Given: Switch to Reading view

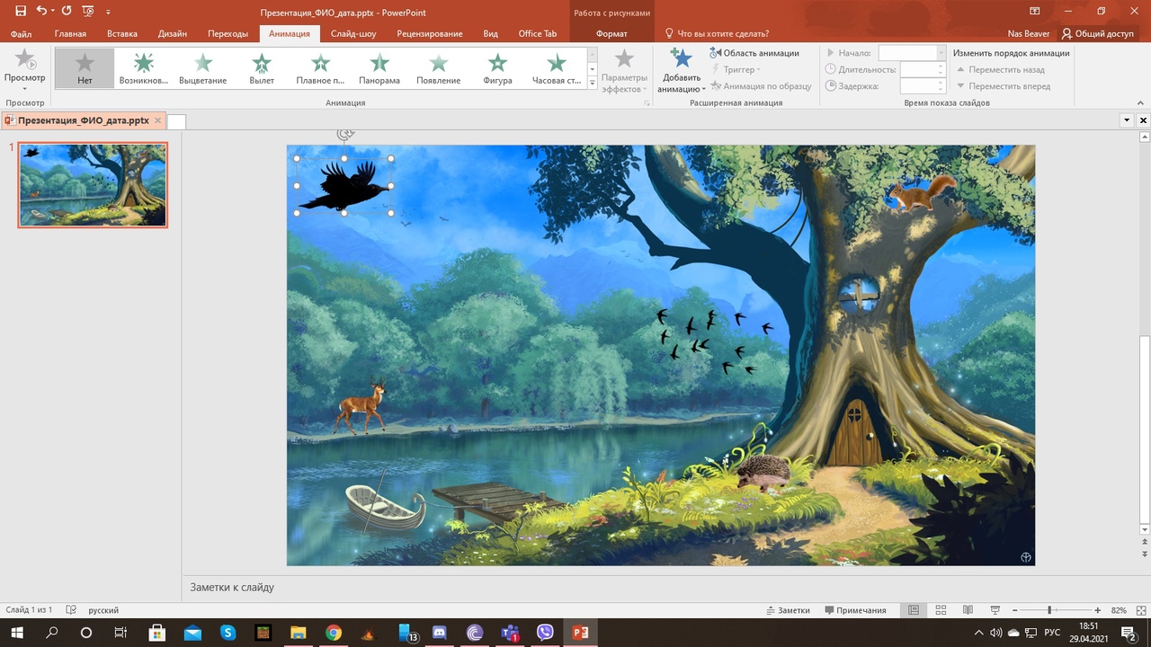Looking at the screenshot, I should point(969,610).
